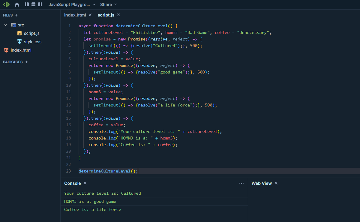360x222 pixels.
Task: Toggle the left sidebar layout icon
Action: click(x=27, y=4)
